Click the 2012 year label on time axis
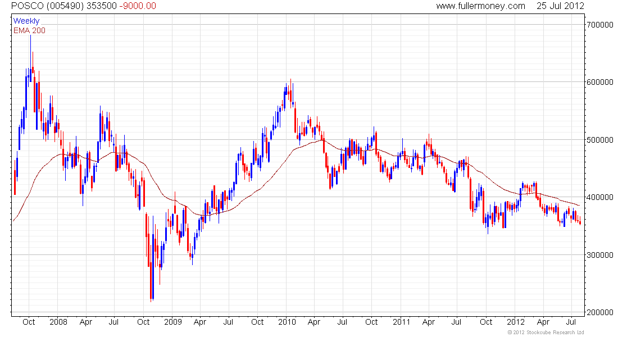 [x=516, y=322]
